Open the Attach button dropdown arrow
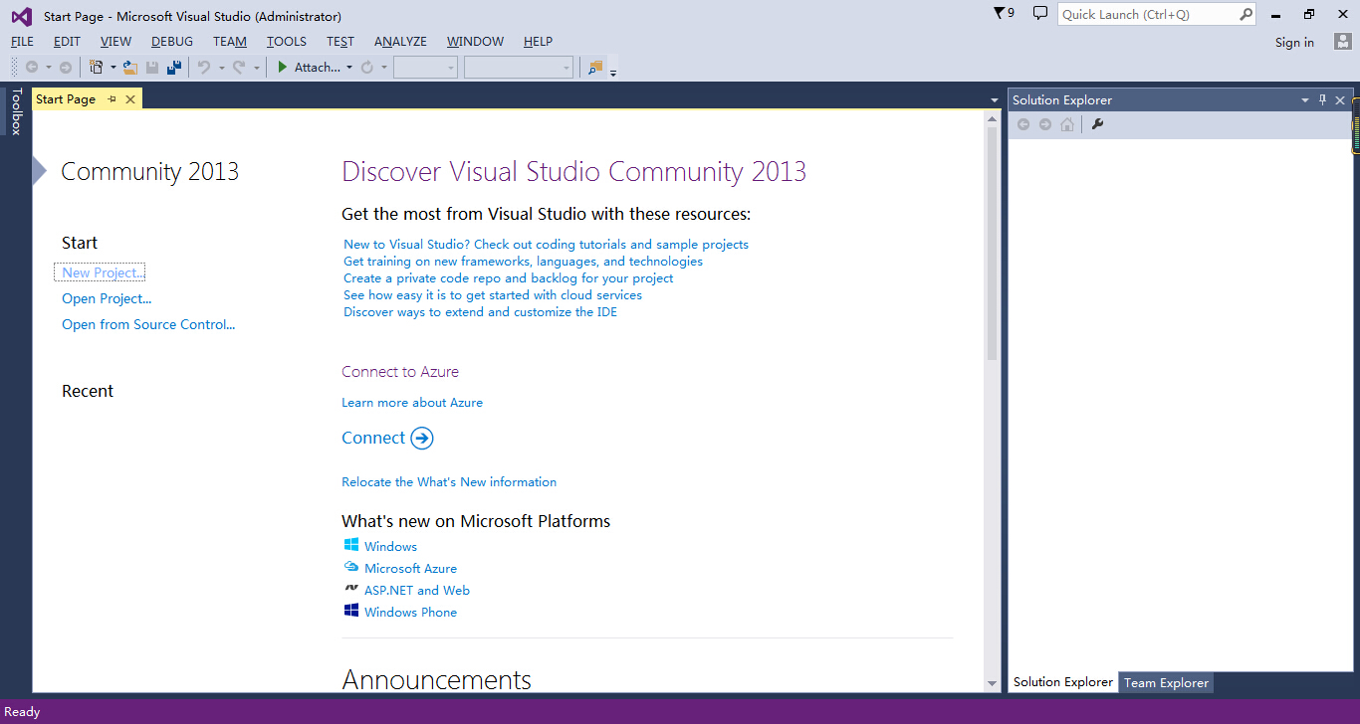The image size is (1360, 724). point(349,68)
